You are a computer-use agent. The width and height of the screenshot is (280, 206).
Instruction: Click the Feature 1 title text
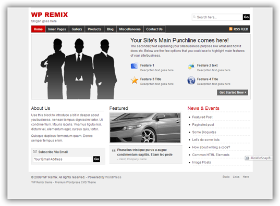[147, 66]
